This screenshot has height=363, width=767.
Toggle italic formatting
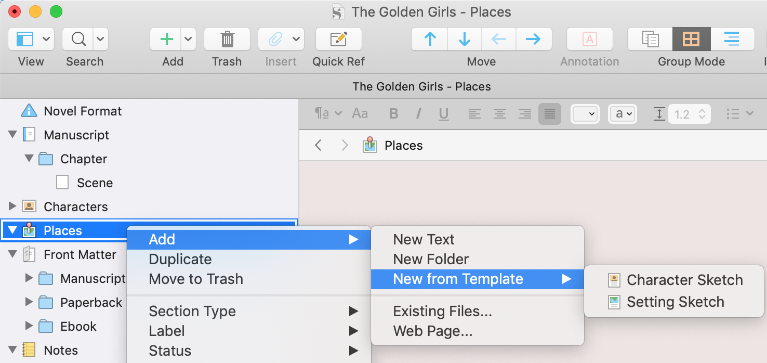[x=419, y=113]
